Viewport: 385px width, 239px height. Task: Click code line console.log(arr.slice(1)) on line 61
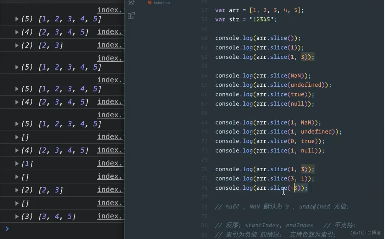point(259,48)
